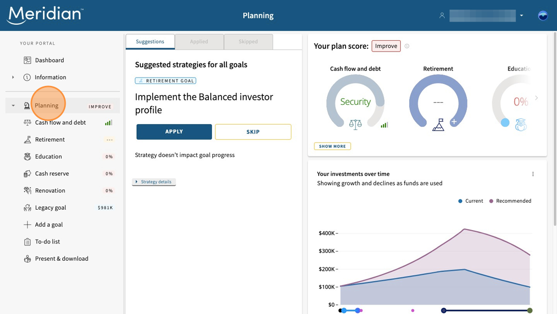Show next plan score cards with right chevron
This screenshot has width=557, height=314.
point(537,98)
